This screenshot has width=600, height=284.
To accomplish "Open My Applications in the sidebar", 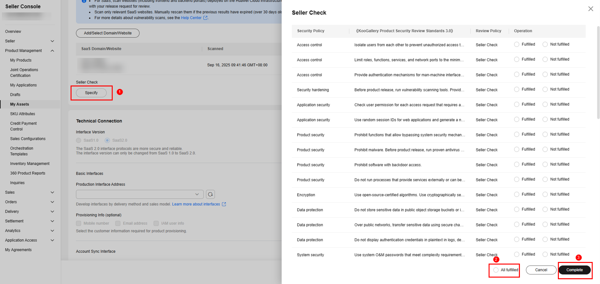I will 23,85.
